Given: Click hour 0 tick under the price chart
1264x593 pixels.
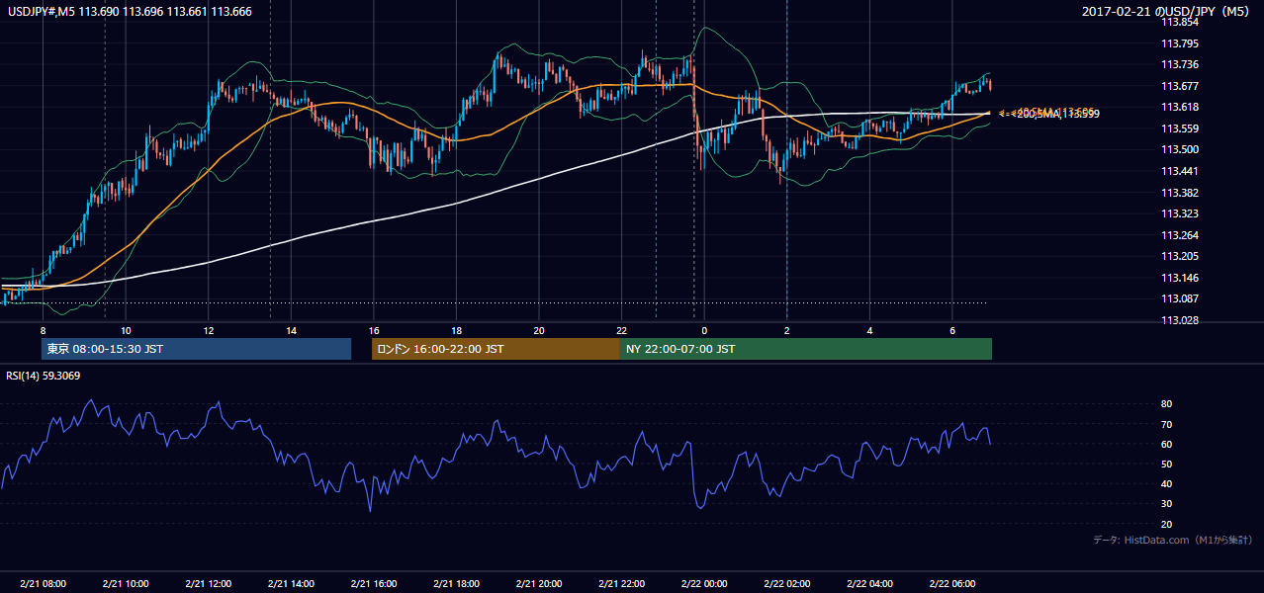Looking at the screenshot, I should [x=704, y=330].
